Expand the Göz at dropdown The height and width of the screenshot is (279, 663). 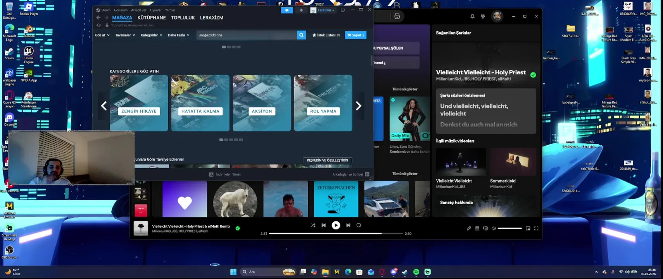click(x=102, y=35)
